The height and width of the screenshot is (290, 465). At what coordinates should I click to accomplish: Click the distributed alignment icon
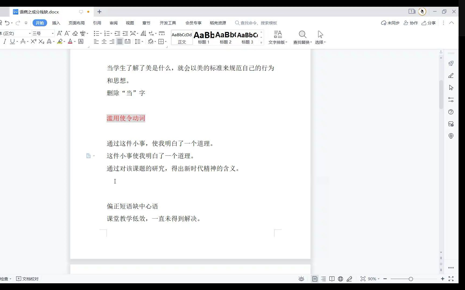[x=128, y=41]
